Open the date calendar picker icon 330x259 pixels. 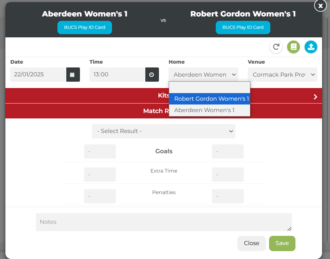click(x=73, y=75)
